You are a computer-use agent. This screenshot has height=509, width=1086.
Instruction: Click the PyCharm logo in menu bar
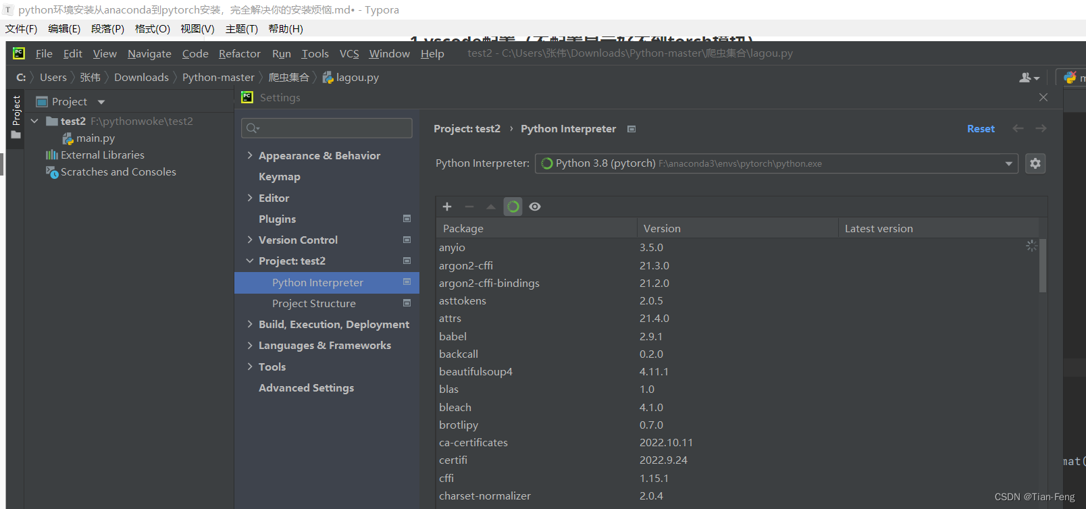coord(19,53)
